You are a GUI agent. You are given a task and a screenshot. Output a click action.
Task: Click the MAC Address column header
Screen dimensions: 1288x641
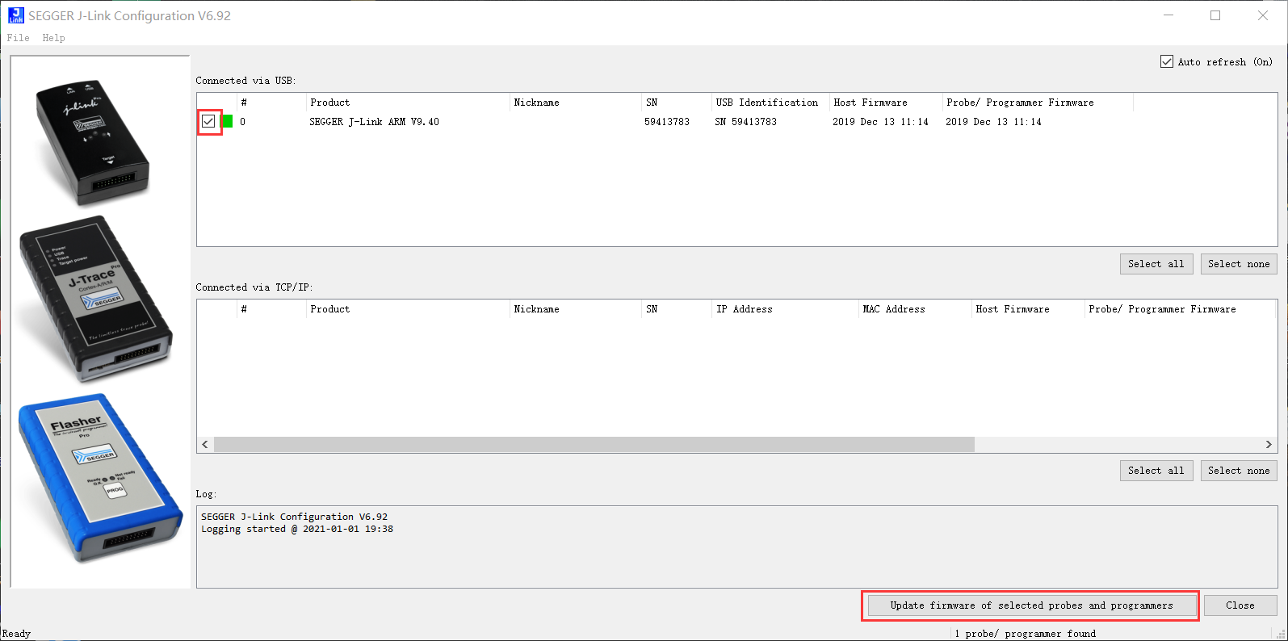(915, 309)
